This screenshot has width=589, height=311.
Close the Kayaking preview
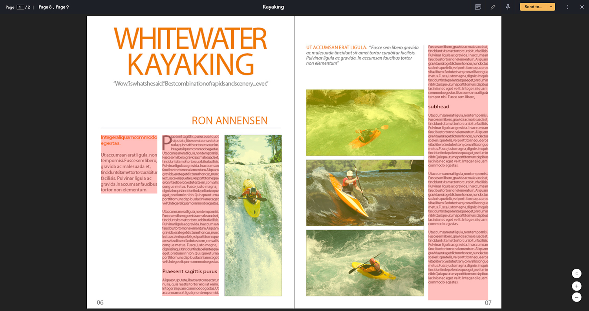[582, 7]
